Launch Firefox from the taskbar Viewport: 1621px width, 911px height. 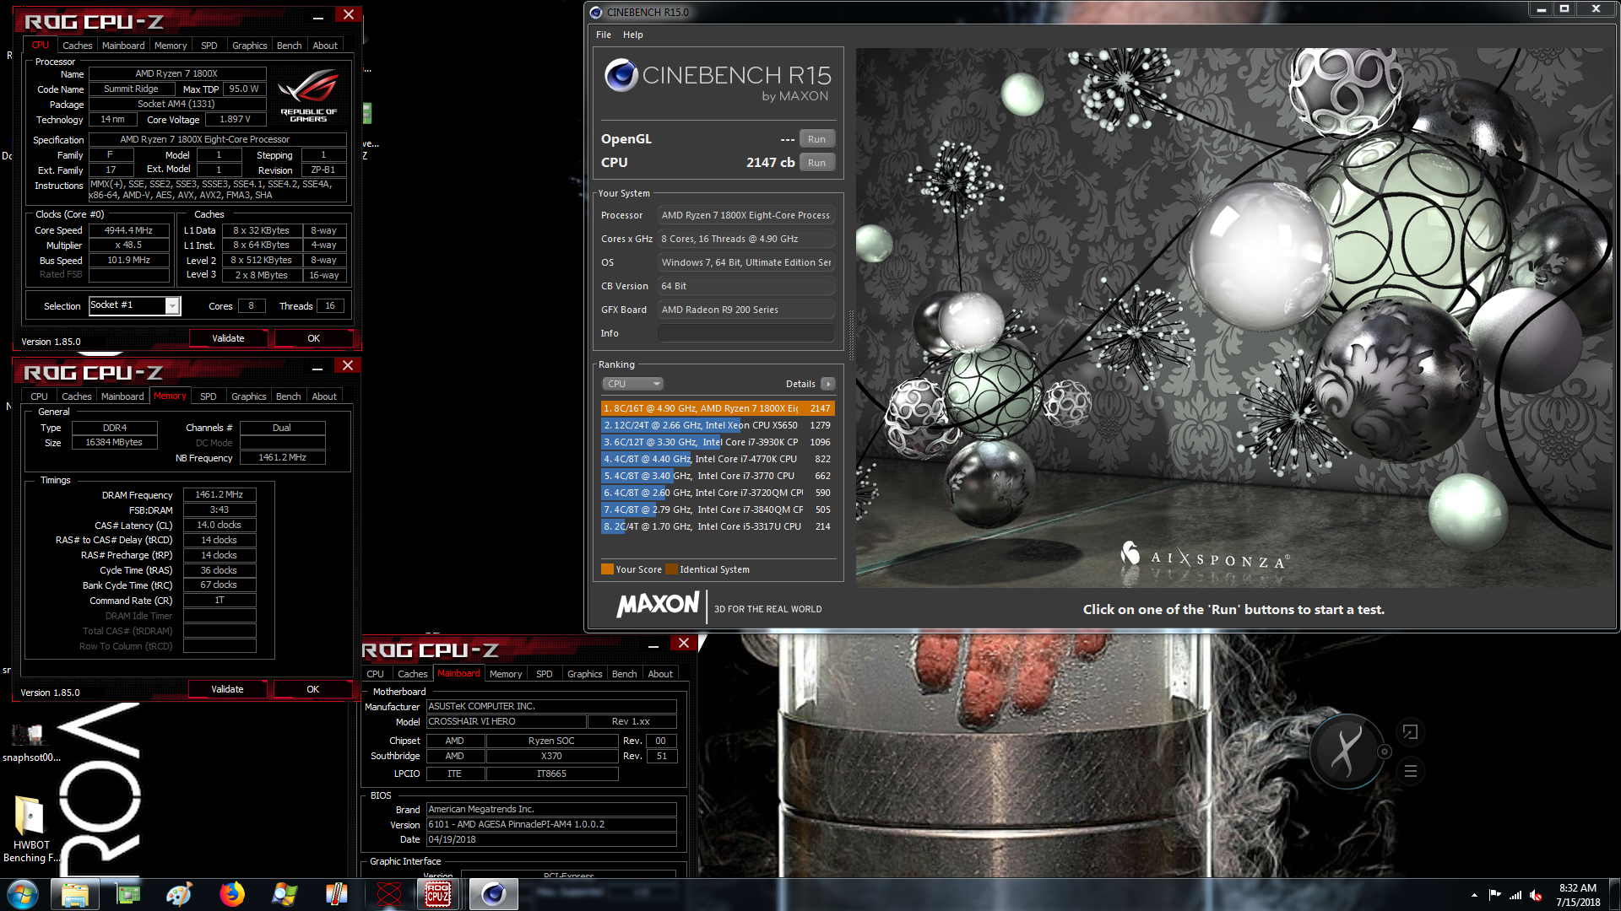tap(231, 894)
